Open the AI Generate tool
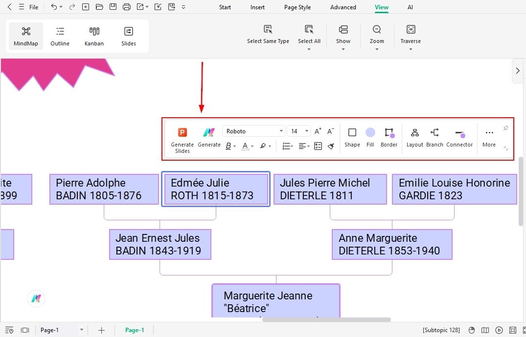This screenshot has width=526, height=337. click(209, 132)
